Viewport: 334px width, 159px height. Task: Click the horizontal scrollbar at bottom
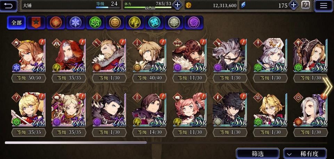[x=166, y=143]
